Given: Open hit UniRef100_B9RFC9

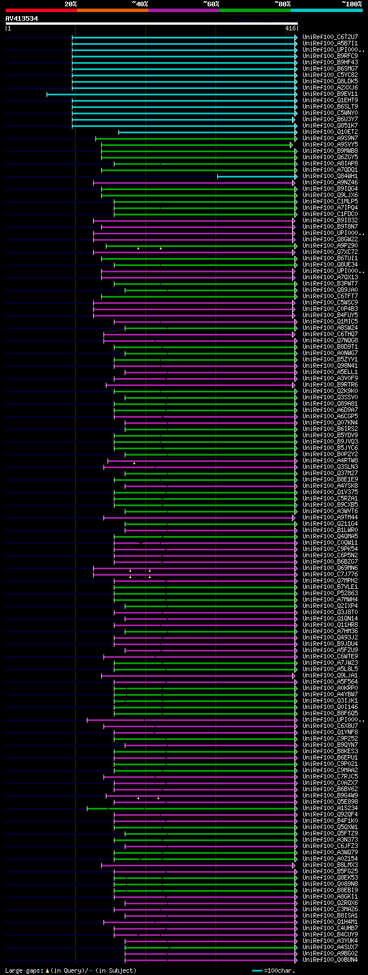Looking at the screenshot, I should 330,56.
